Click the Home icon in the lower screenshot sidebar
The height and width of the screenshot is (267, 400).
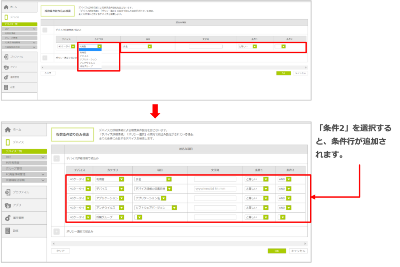7,129
